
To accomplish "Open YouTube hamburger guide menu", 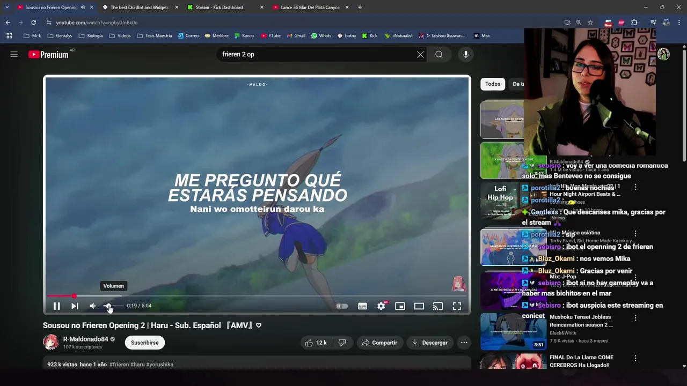I will pos(14,54).
